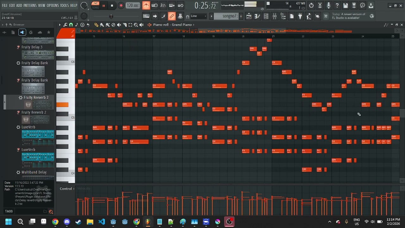405x228 pixels.
Task: Open the Mixer from toolbar
Action: 275,16
